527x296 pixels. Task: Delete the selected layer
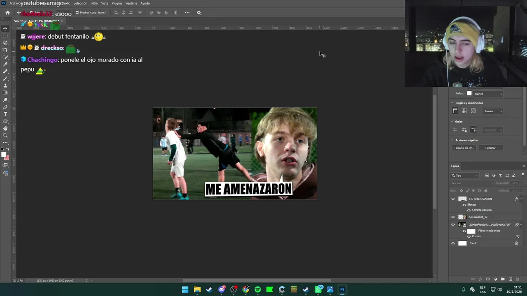tap(517, 280)
